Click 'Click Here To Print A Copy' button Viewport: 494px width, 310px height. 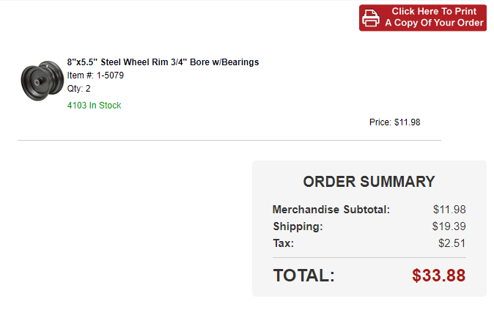(434, 18)
